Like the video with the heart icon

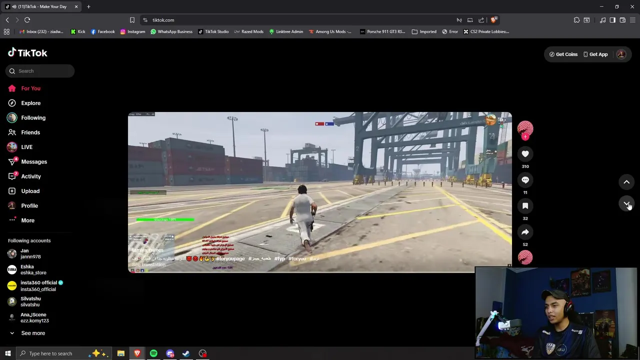[525, 154]
